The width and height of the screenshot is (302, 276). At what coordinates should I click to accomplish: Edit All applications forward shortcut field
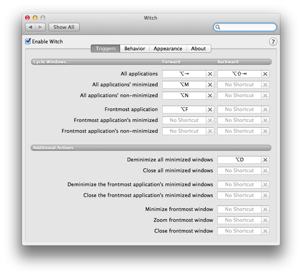pyautogui.click(x=184, y=74)
